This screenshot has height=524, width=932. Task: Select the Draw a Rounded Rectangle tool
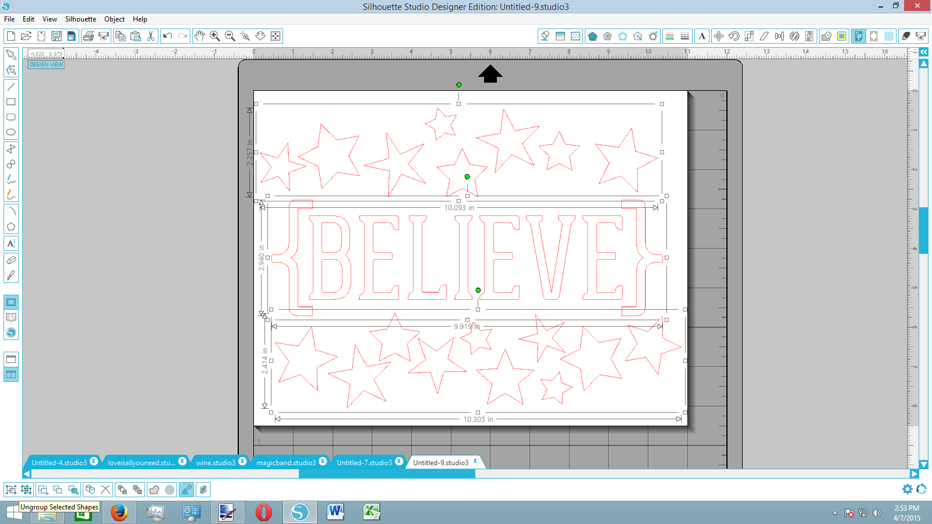pyautogui.click(x=11, y=117)
